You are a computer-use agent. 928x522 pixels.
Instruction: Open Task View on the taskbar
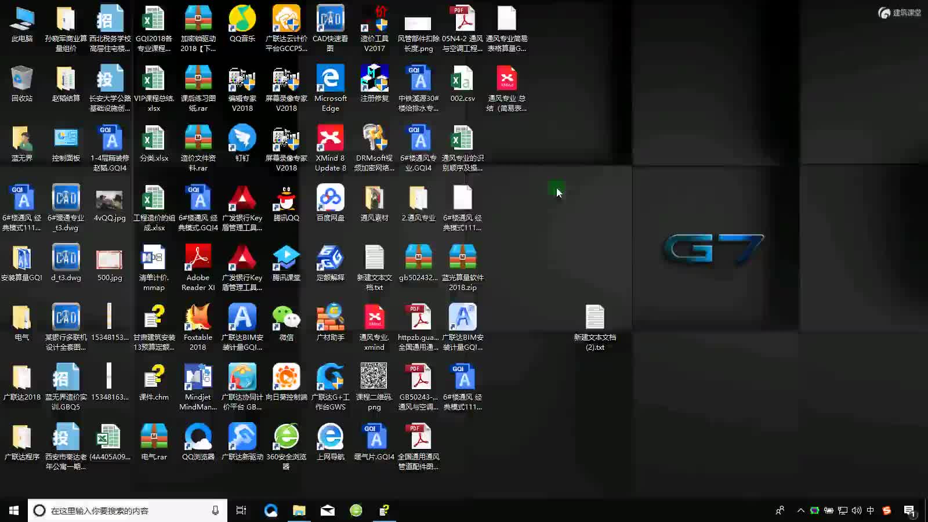[241, 510]
